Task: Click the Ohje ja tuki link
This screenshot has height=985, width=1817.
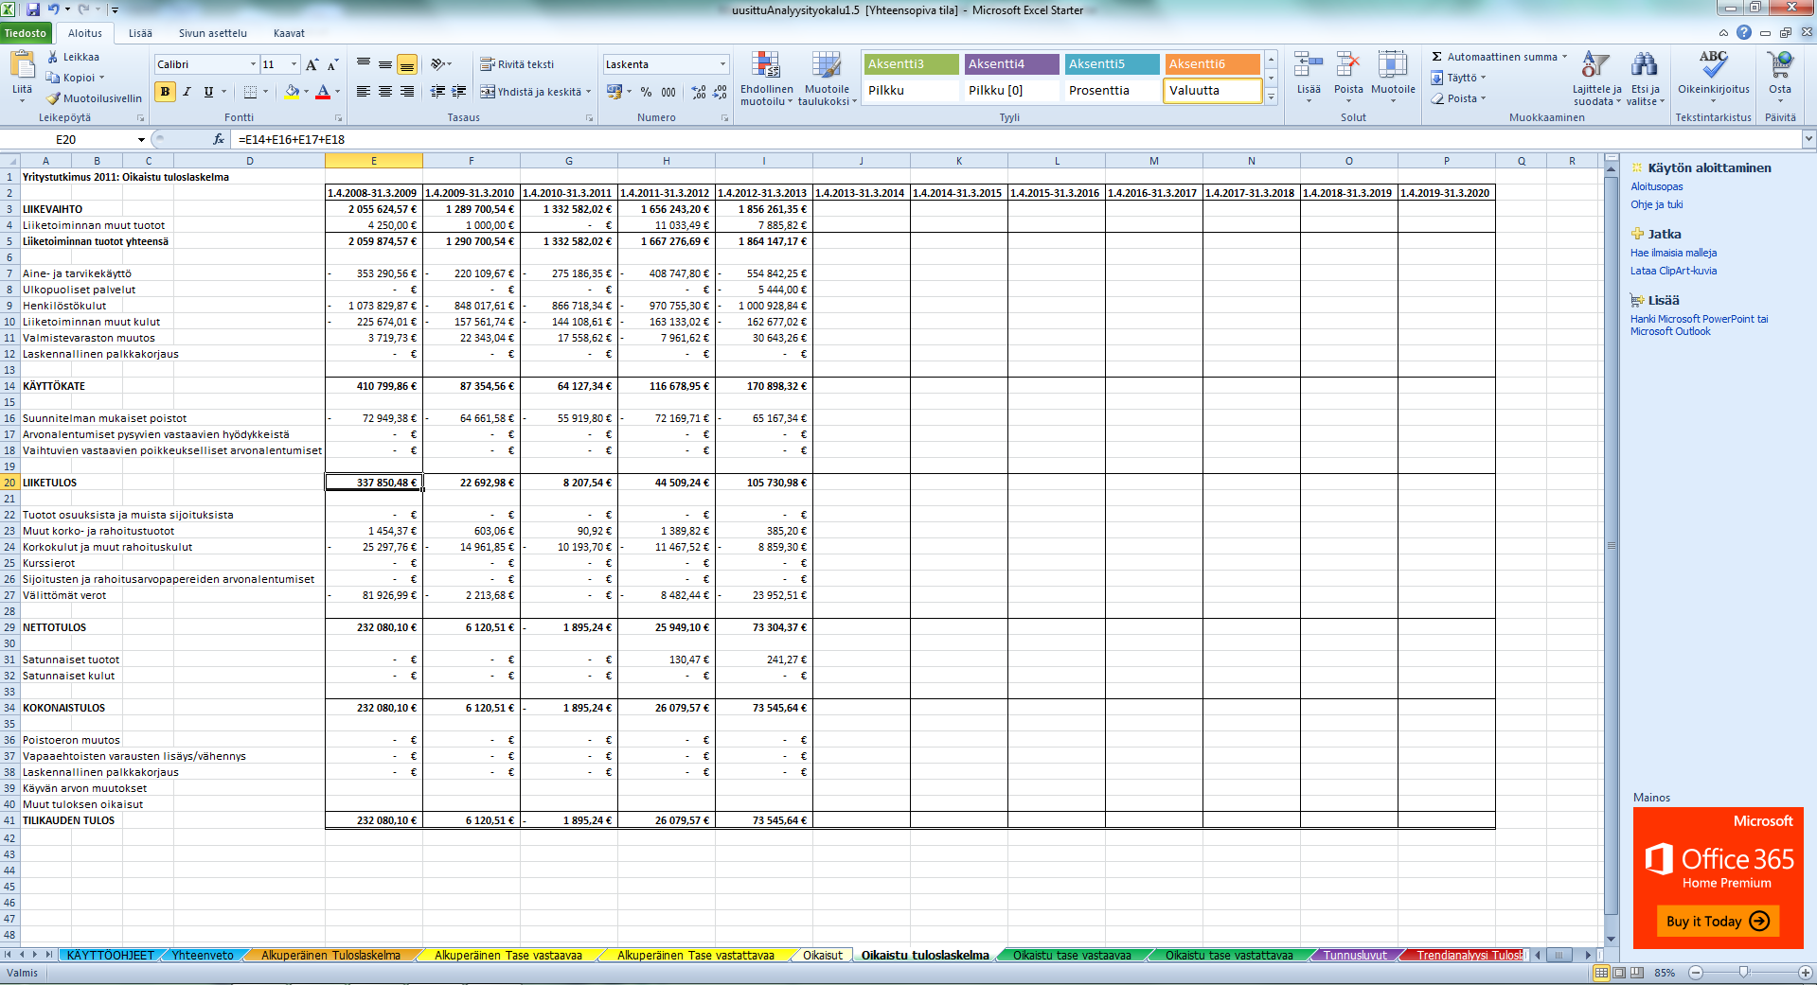Action: pyautogui.click(x=1657, y=204)
